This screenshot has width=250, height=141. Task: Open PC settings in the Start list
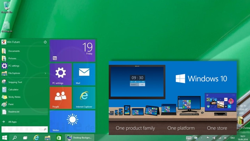pos(24,66)
